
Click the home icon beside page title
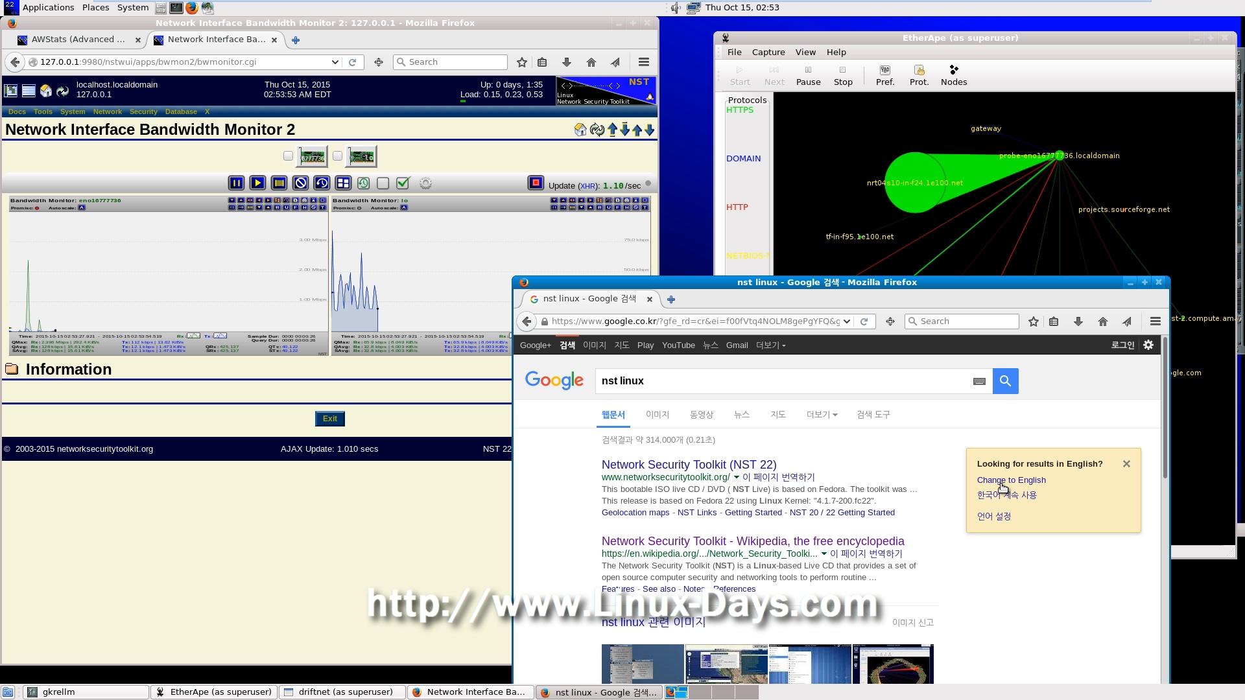click(x=580, y=130)
